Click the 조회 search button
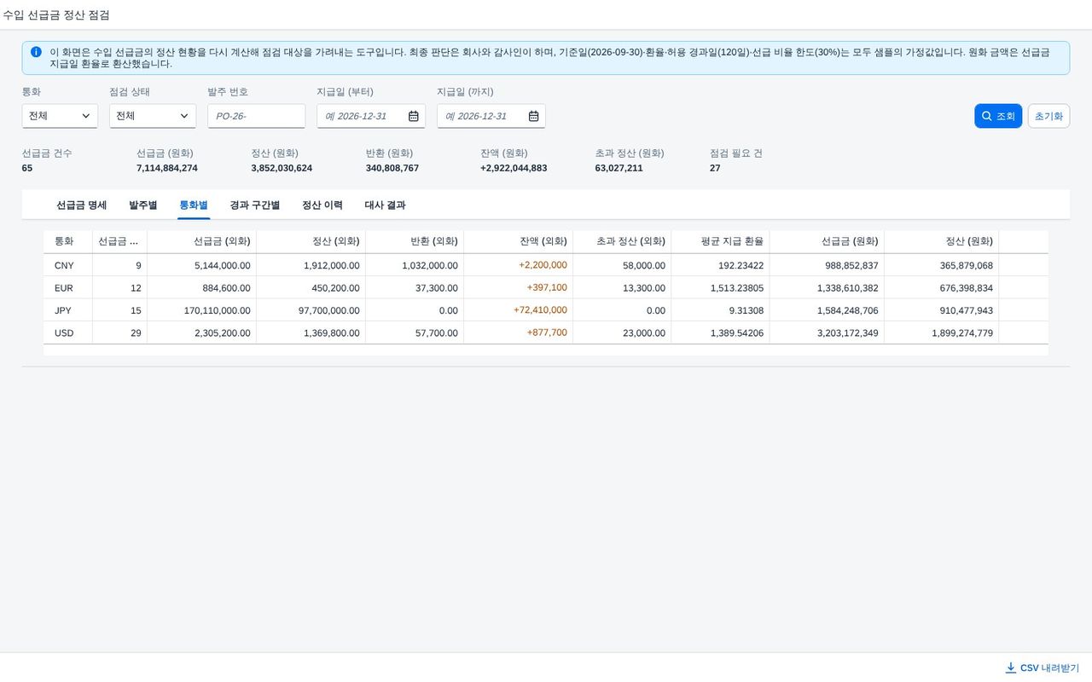Viewport: 1092px width, 682px height. [x=998, y=116]
